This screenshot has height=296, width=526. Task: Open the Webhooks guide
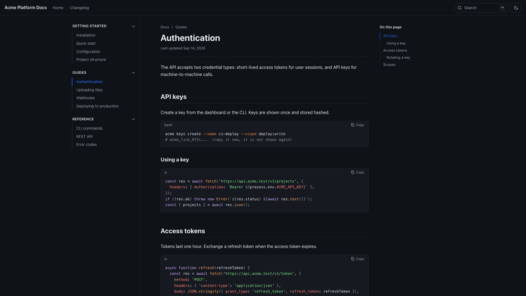tap(85, 98)
